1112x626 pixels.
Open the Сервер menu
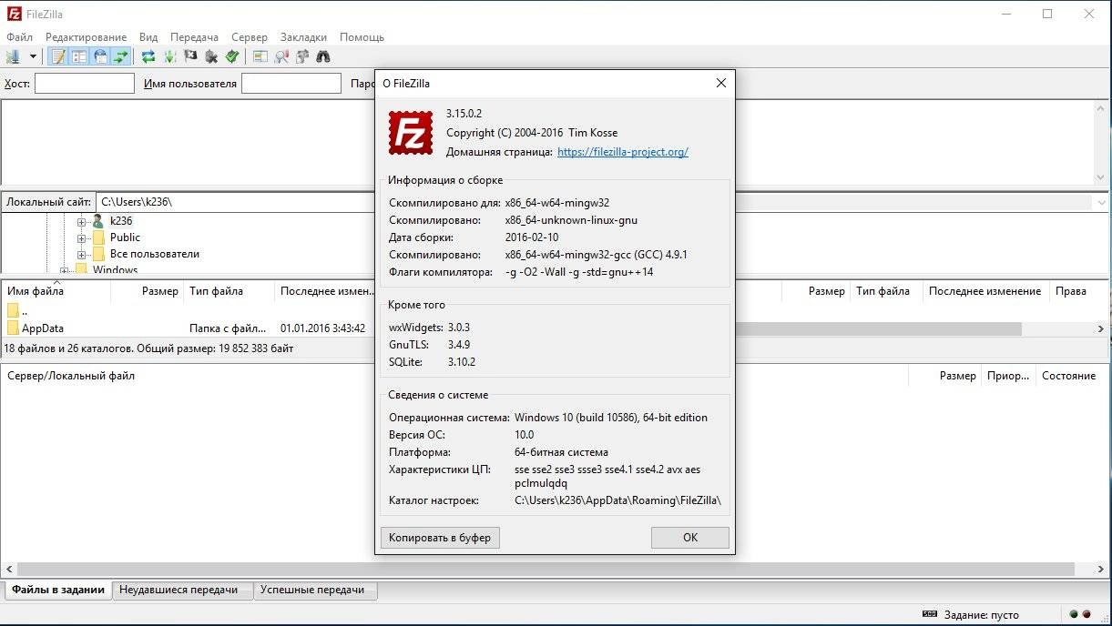pyautogui.click(x=250, y=37)
